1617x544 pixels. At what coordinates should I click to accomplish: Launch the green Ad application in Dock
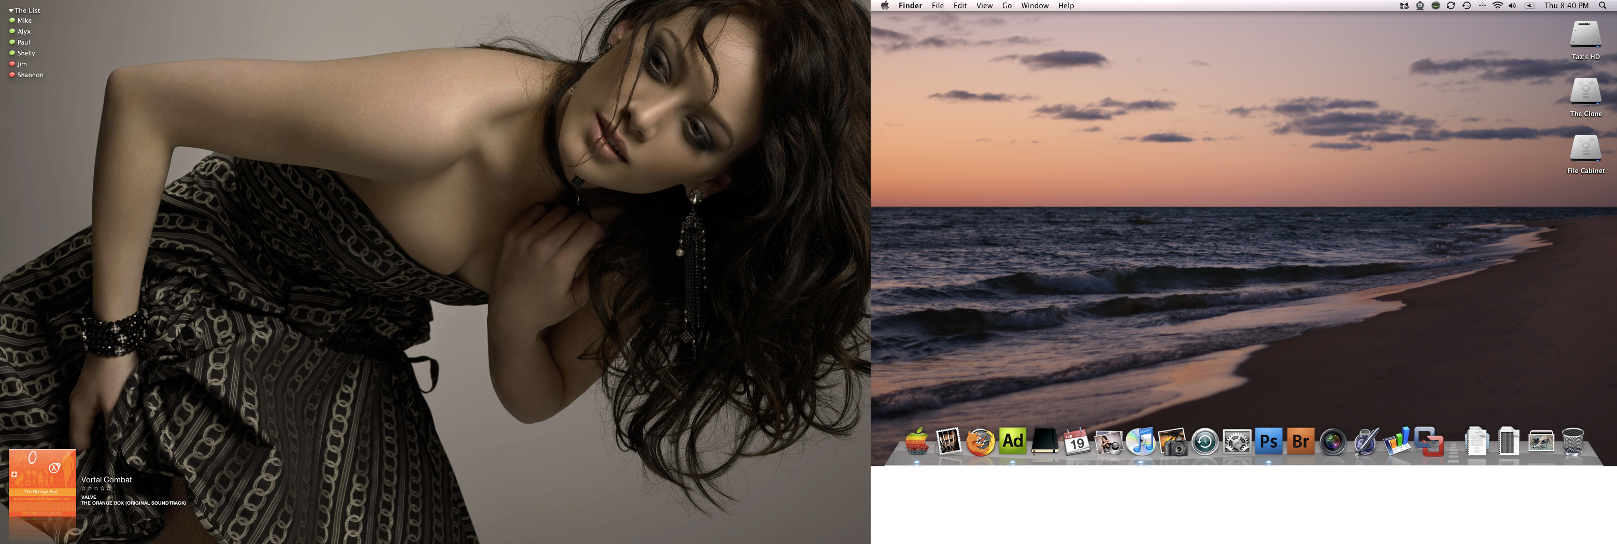pyautogui.click(x=1013, y=441)
